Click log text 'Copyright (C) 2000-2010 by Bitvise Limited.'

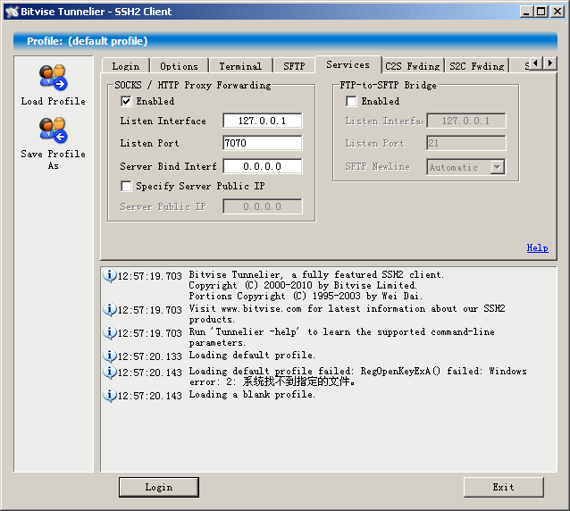(x=303, y=285)
